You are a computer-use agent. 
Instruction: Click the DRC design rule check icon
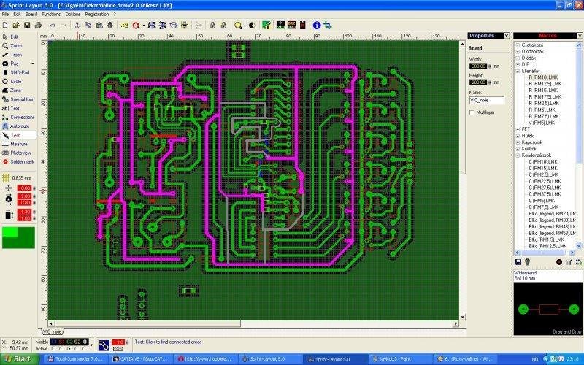[x=291, y=25]
